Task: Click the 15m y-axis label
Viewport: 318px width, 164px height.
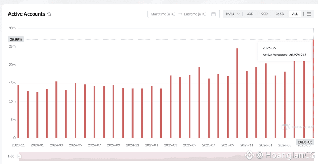Action: pyautogui.click(x=12, y=83)
